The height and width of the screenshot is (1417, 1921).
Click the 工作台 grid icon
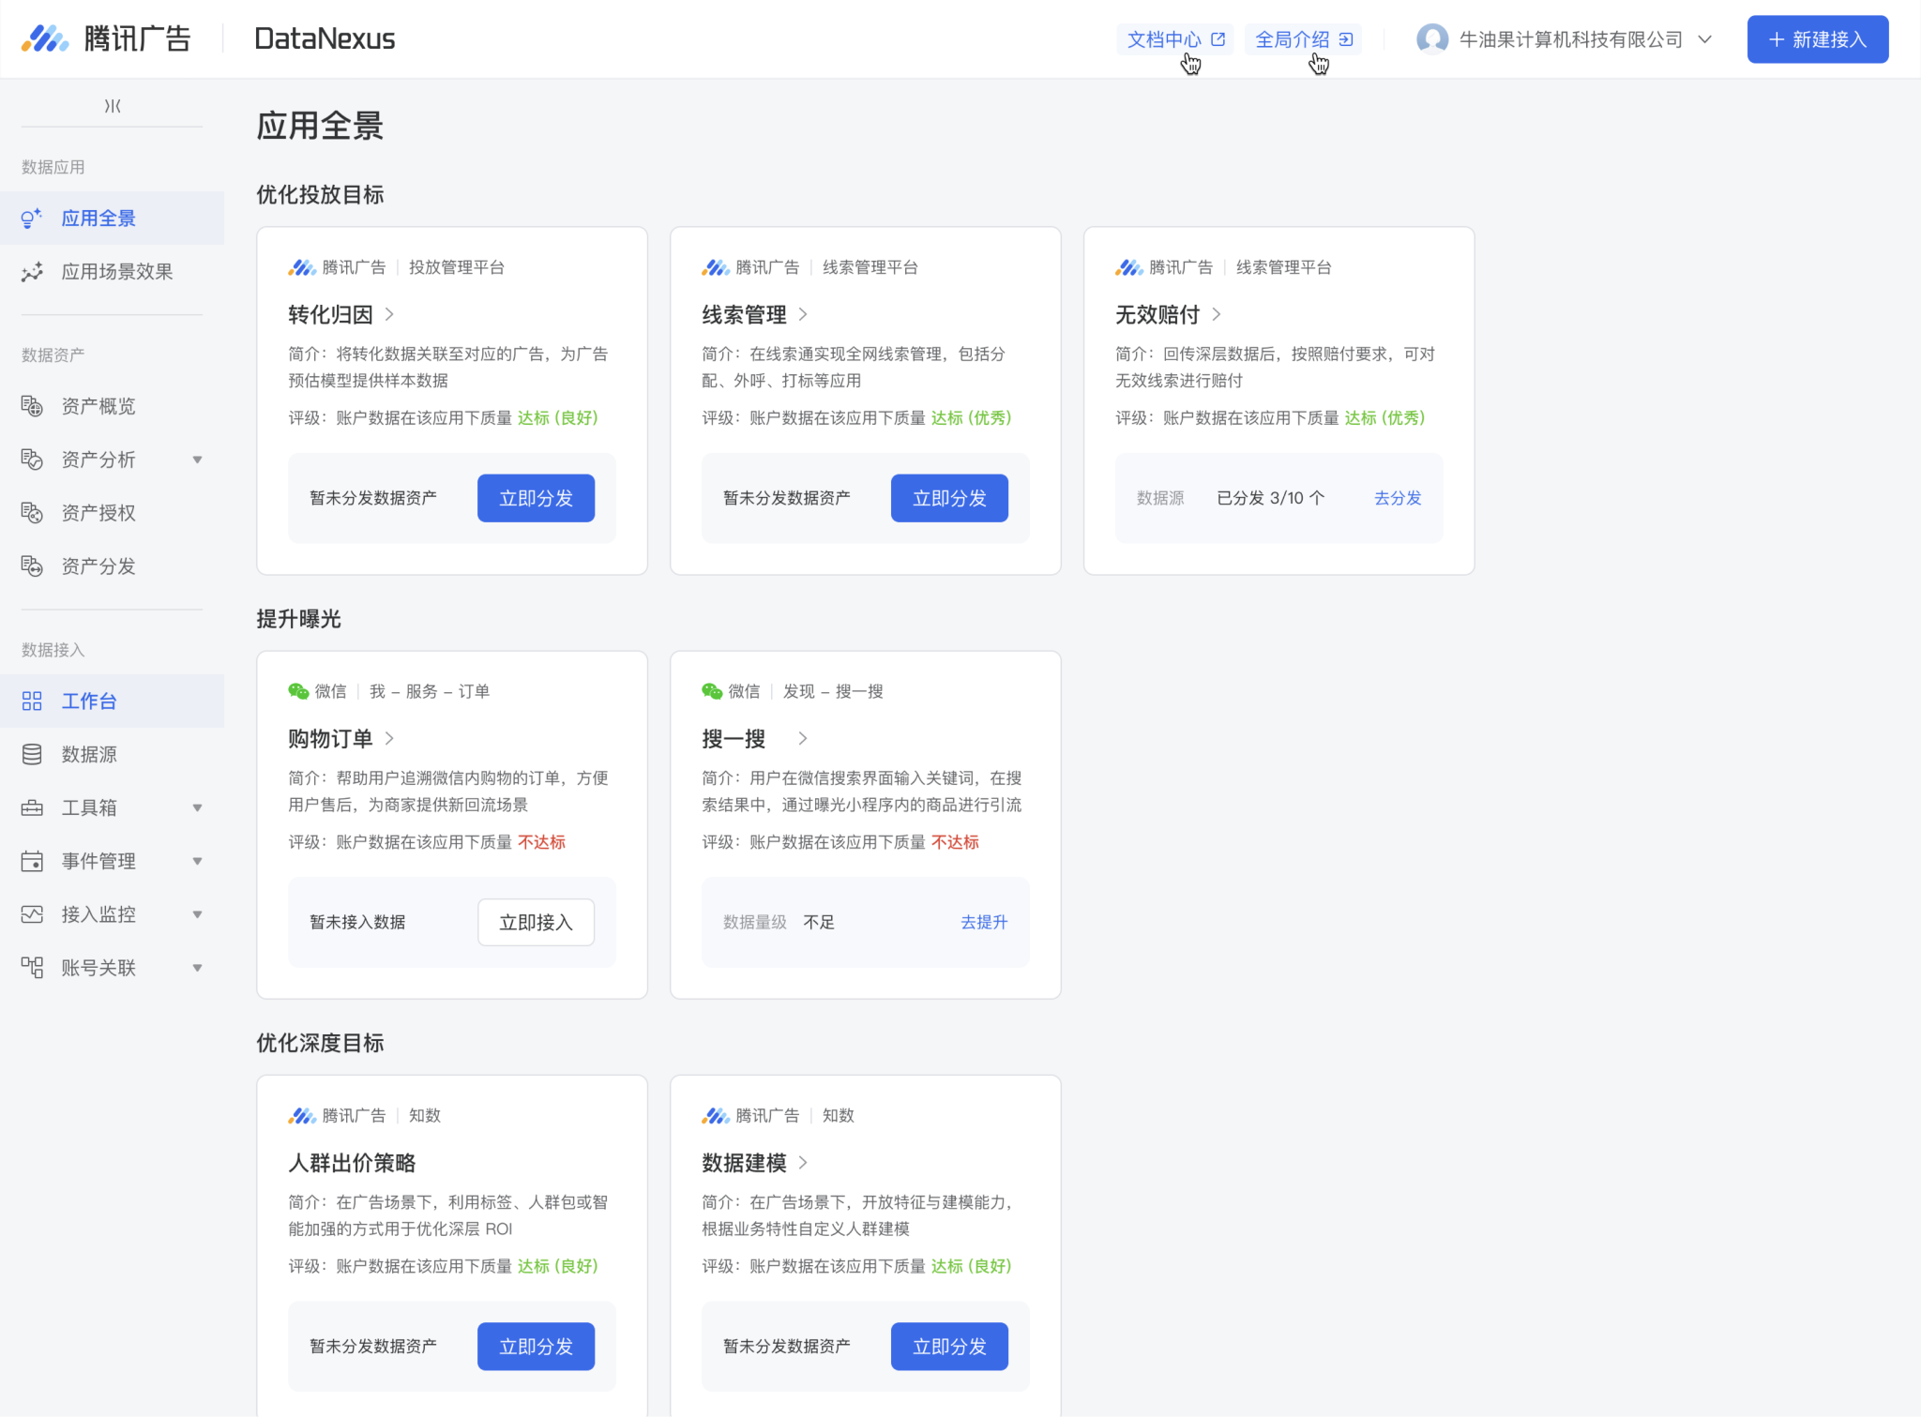click(x=32, y=701)
